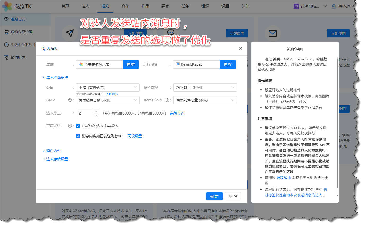Image resolution: width=365 pixels, height=227 pixels.
Task: Expand the 达人存储设置 section
Action: tap(57, 159)
